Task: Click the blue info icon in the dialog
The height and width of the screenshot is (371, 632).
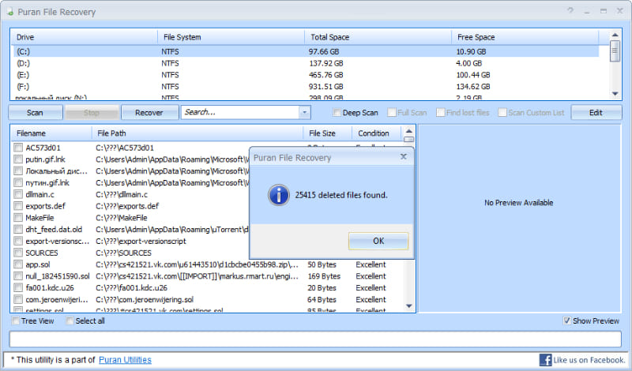Action: [276, 194]
